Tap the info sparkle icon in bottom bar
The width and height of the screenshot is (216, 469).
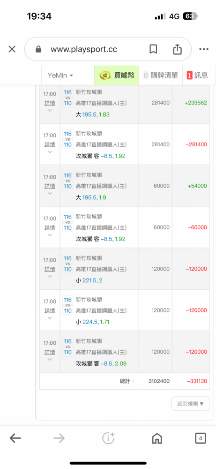click(x=108, y=439)
